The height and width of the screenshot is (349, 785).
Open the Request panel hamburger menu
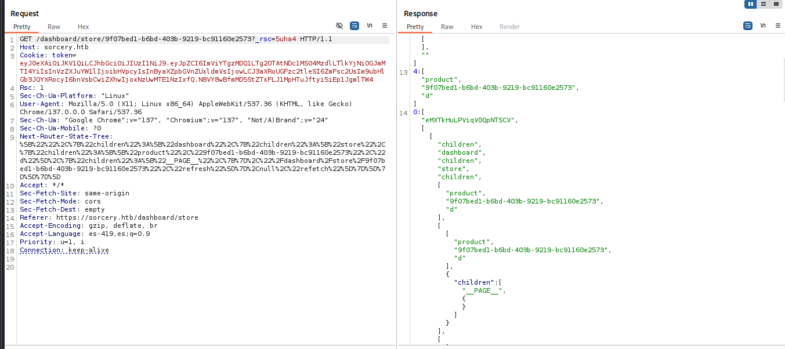[384, 26]
